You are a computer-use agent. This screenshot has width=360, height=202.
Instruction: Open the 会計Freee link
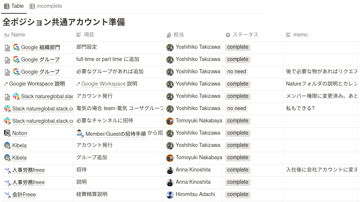[x=24, y=195]
